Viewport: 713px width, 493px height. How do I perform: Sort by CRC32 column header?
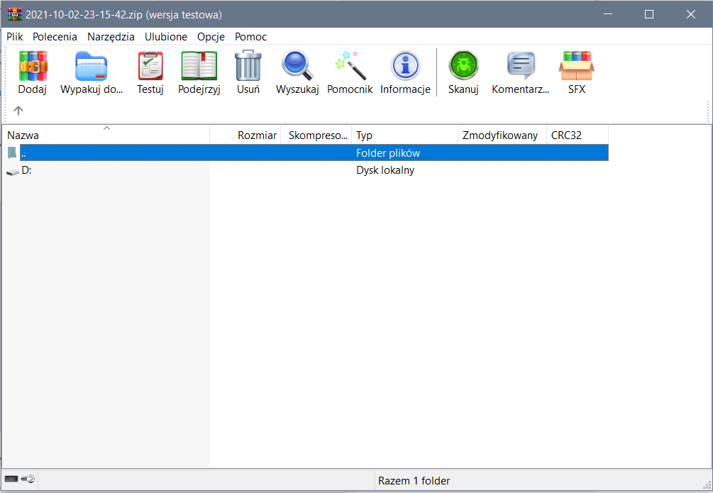[577, 135]
